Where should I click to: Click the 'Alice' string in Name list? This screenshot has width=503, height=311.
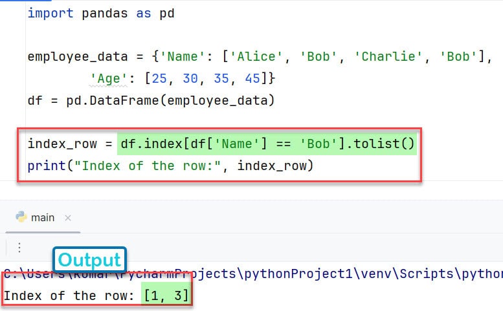pos(256,57)
